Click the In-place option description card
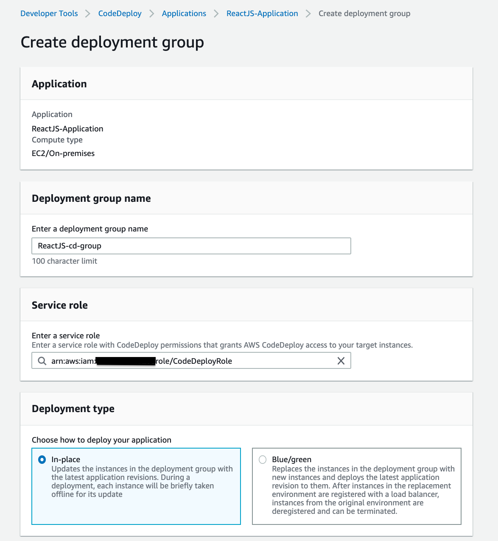 [x=136, y=486]
